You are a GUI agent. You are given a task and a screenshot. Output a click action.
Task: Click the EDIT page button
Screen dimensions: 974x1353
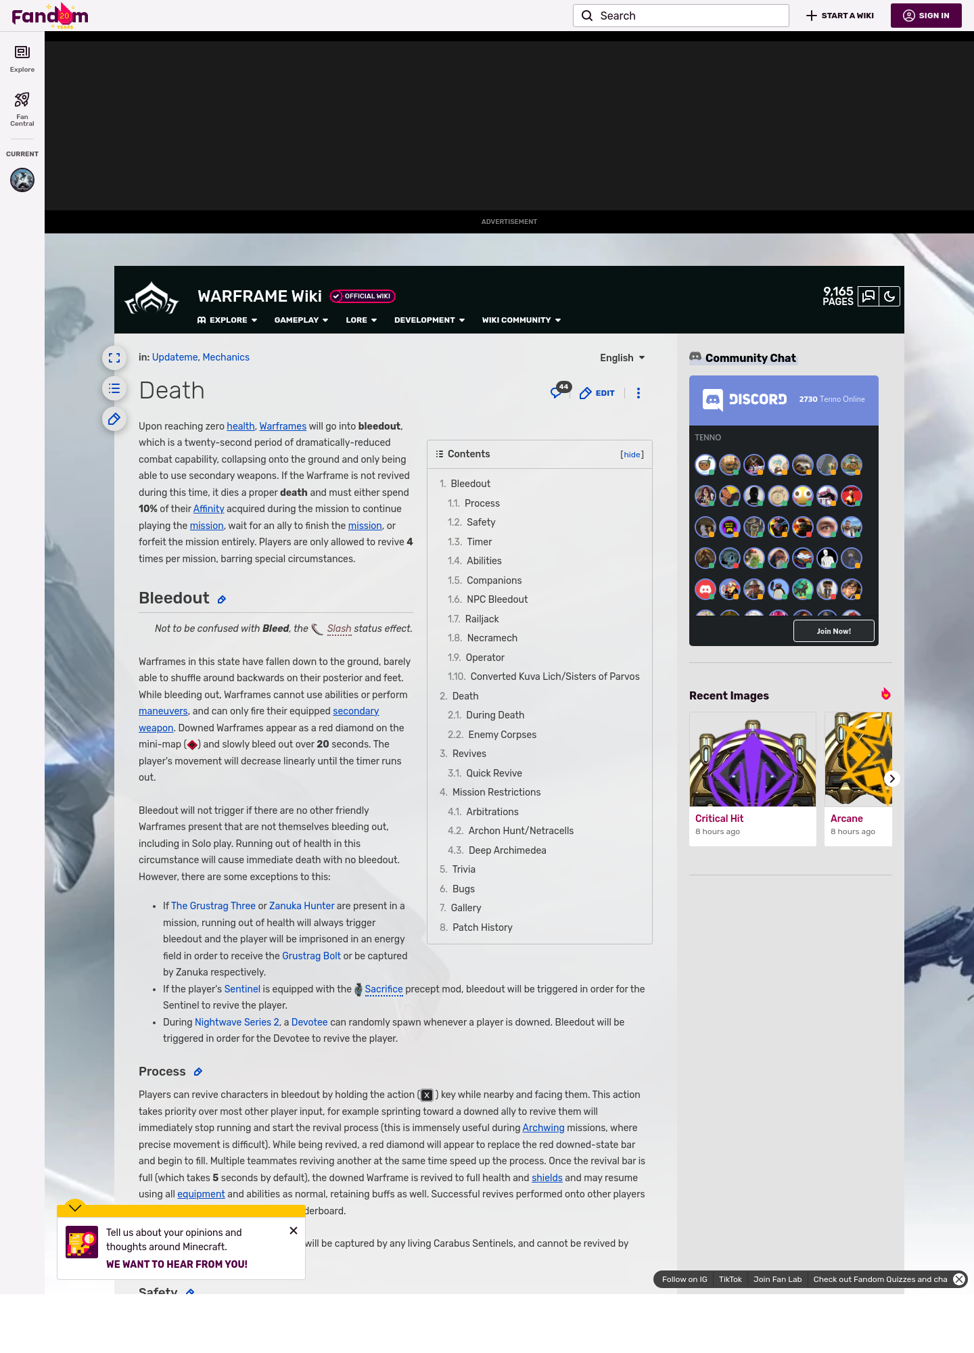pyautogui.click(x=597, y=393)
